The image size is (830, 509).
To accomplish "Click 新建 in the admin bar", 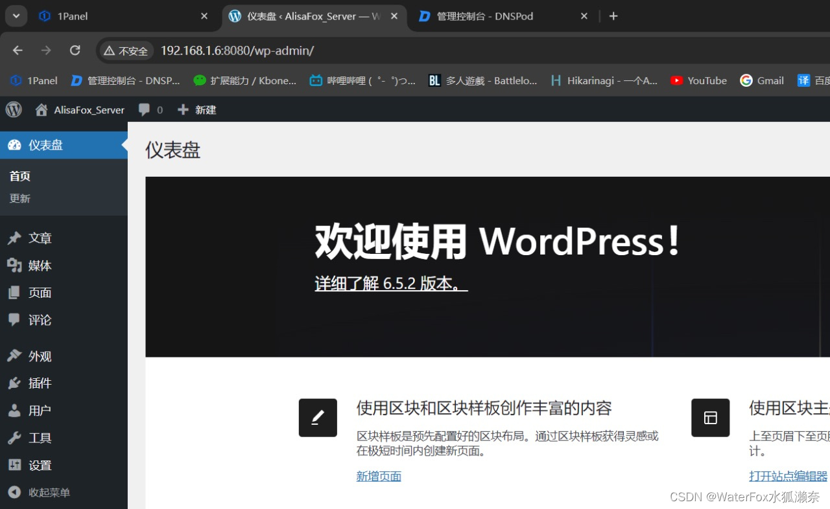I will pos(197,109).
